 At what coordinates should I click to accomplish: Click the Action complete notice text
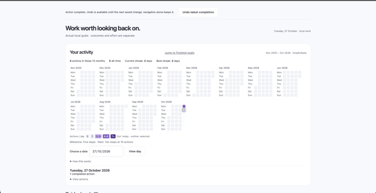[120, 12]
